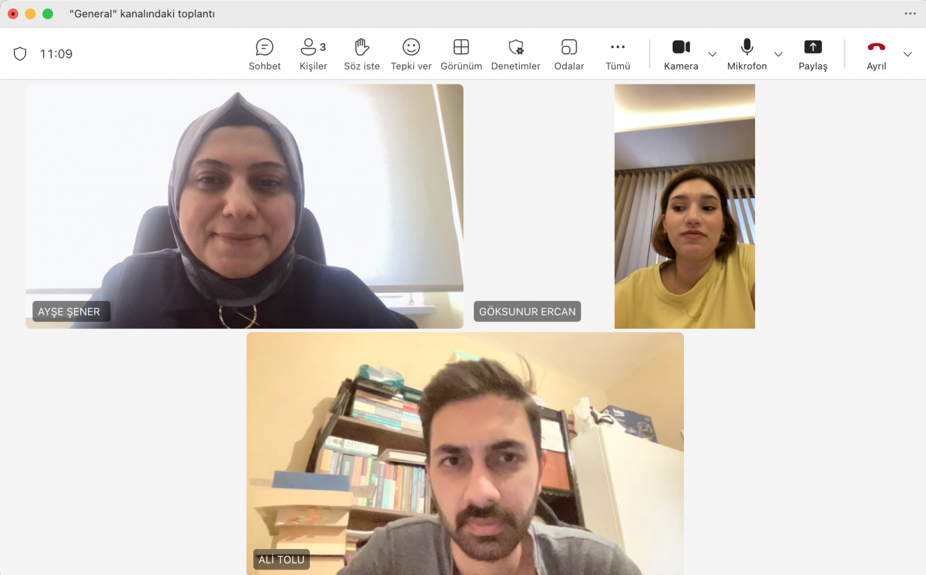Select AYŞE ŞENER's video tile
Image resolution: width=926 pixels, height=575 pixels.
[x=244, y=206]
